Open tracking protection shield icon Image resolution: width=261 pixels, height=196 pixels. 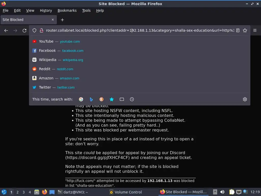(34, 30)
